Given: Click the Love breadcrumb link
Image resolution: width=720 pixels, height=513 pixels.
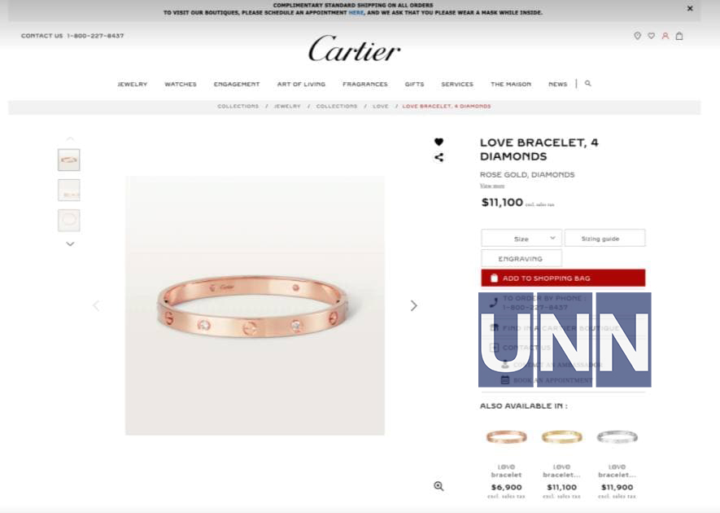Looking at the screenshot, I should (x=381, y=106).
